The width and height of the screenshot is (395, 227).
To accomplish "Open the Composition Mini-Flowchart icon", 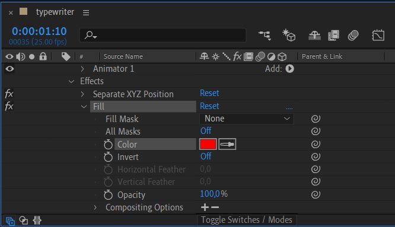I will point(265,36).
